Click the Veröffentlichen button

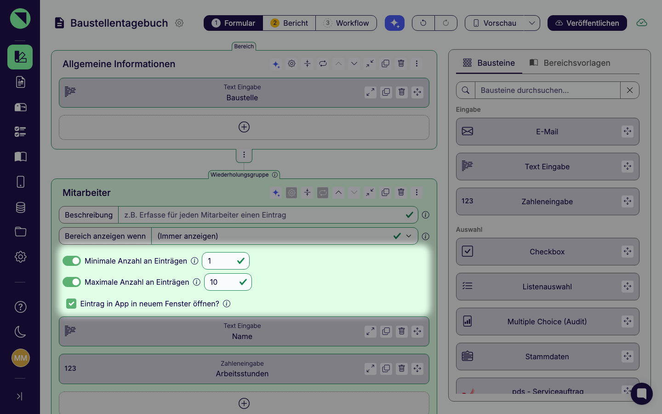[x=587, y=23]
